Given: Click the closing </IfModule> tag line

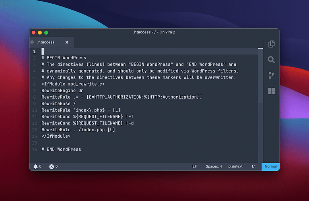Looking at the screenshot, I should pyautogui.click(x=56, y=136).
